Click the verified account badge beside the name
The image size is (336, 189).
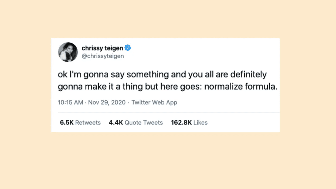[x=128, y=48]
